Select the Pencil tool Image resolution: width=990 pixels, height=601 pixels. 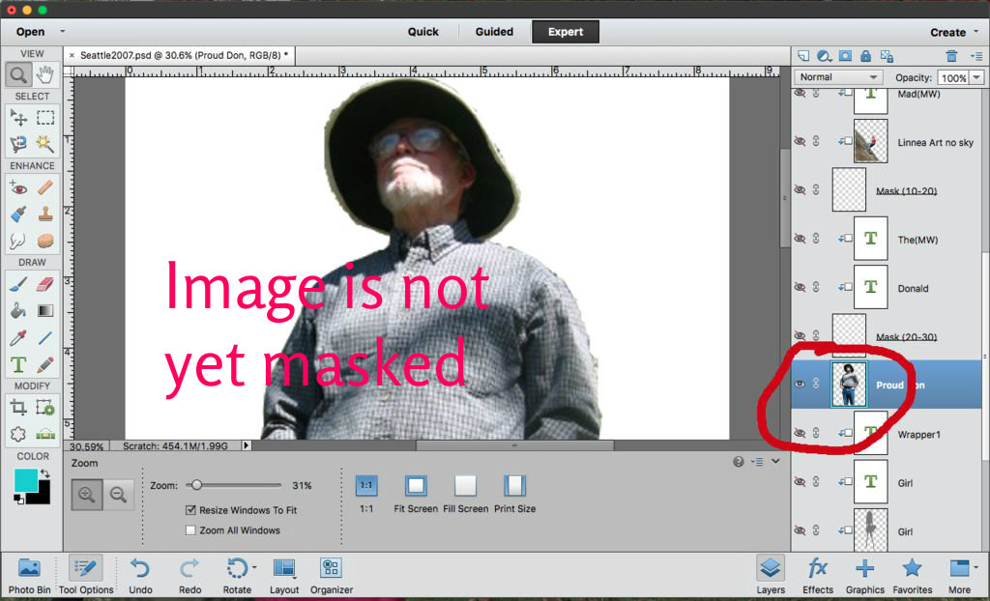[44, 365]
